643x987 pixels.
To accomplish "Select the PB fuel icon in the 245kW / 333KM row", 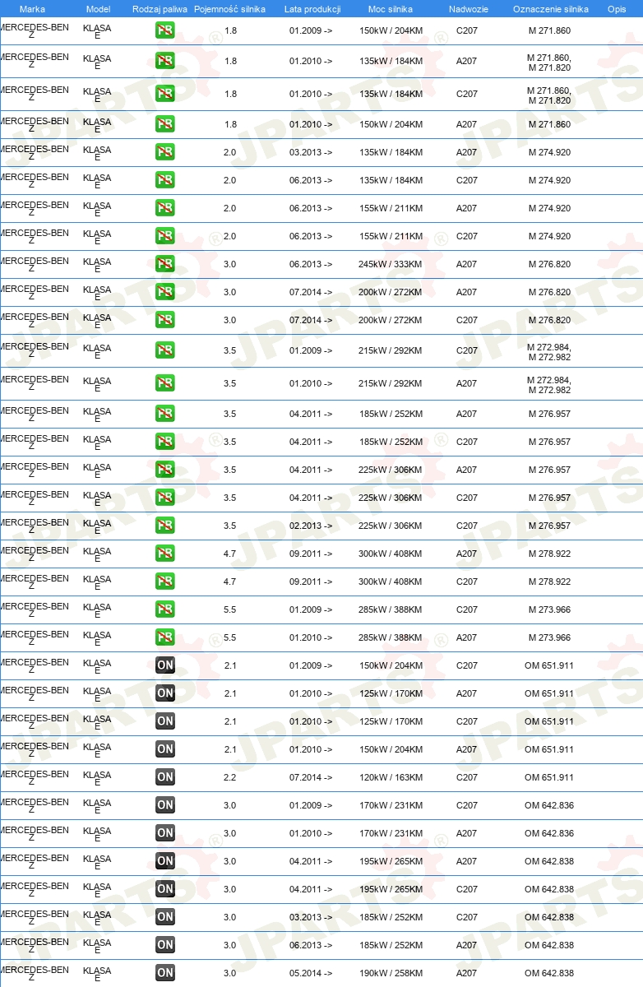I will coord(165,264).
